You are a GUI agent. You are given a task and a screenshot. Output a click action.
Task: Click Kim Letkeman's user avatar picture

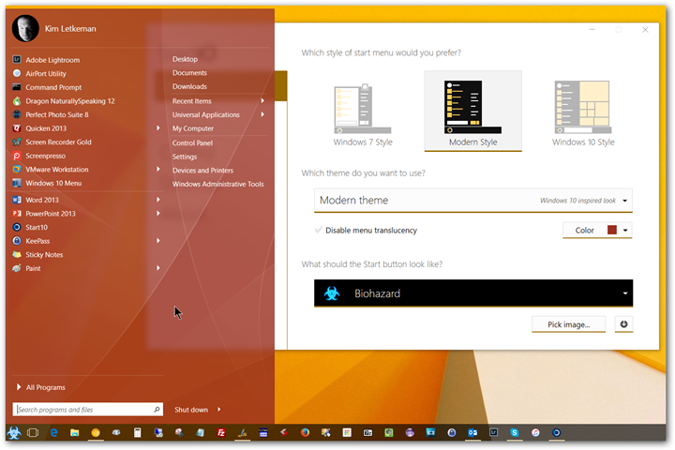[x=25, y=28]
